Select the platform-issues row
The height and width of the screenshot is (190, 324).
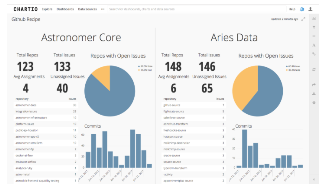coord(46,124)
